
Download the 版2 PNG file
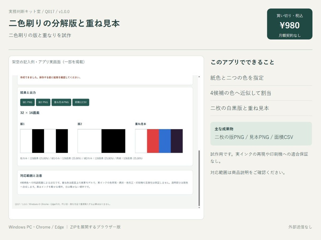pos(43,102)
